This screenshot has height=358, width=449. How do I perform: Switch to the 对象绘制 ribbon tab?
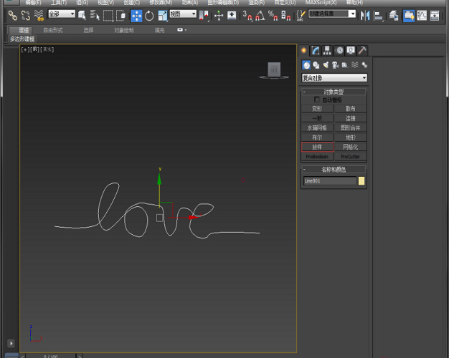[x=124, y=30]
